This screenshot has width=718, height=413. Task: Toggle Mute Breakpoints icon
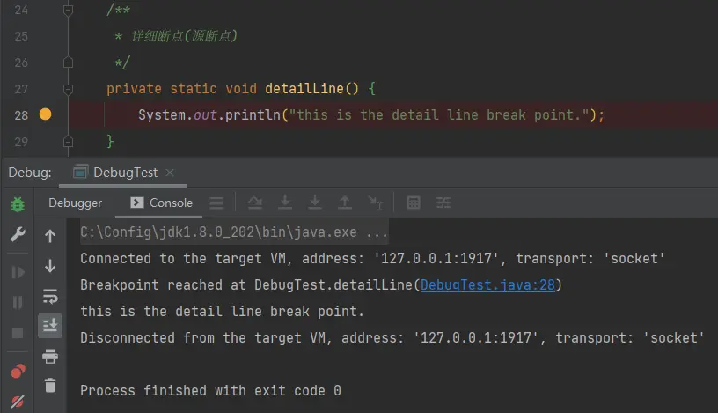pos(18,402)
